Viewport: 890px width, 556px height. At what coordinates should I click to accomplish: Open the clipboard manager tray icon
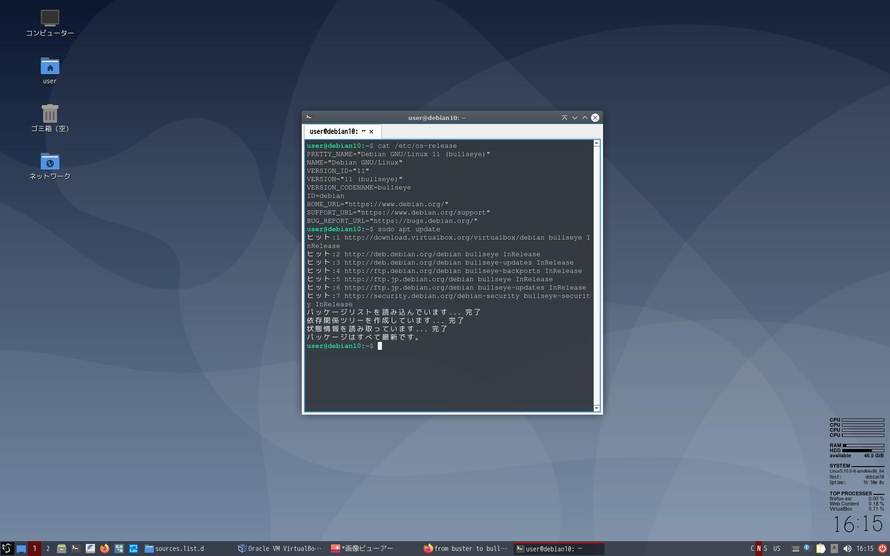tap(820, 549)
